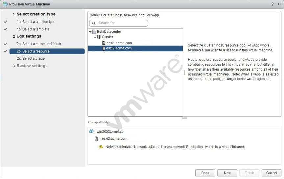This screenshot has height=179, width=284.
Task: Click the yellow warning icon
Action: tap(101, 147)
